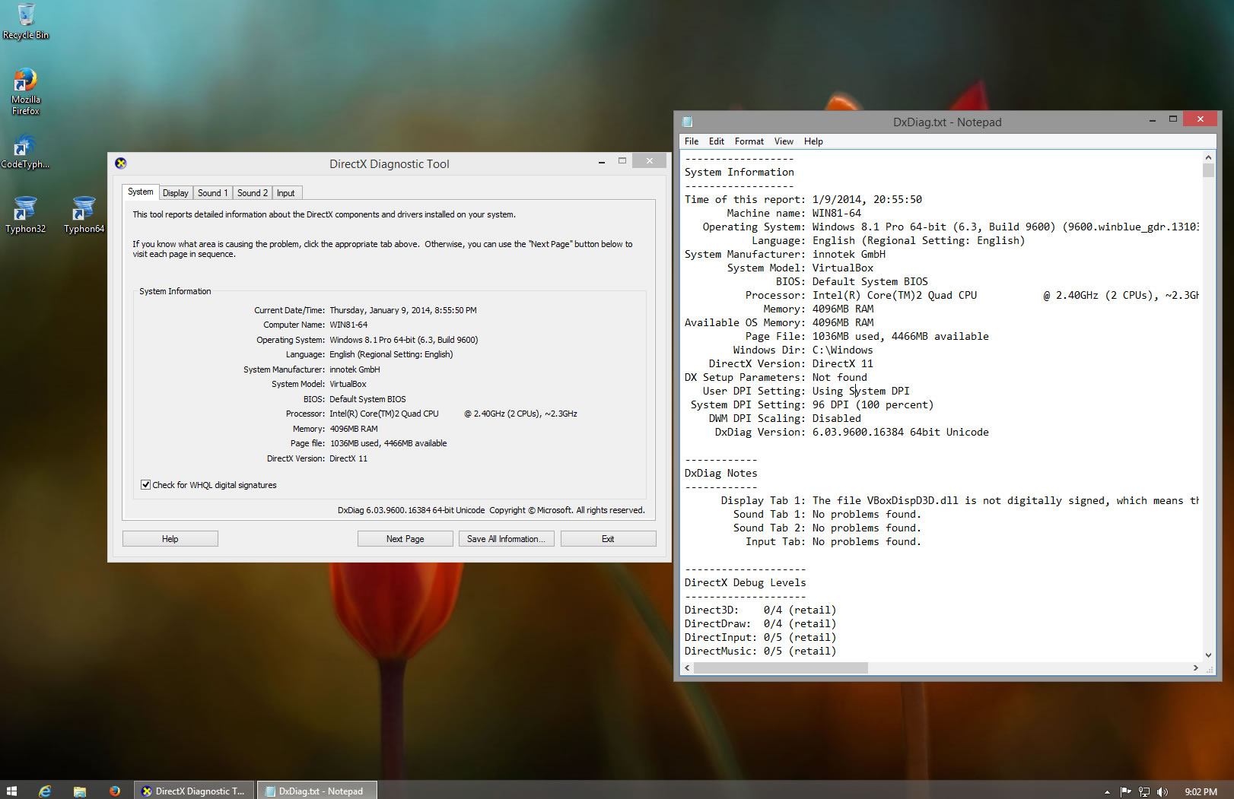The image size is (1234, 799).
Task: Click Notepad vertical scrollbar down arrow
Action: (x=1208, y=655)
